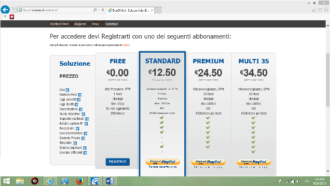Click PayPal checkout under the STANDARD plan

163,162
